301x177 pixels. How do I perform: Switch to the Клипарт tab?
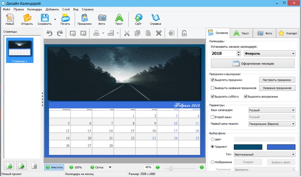pos(288,33)
